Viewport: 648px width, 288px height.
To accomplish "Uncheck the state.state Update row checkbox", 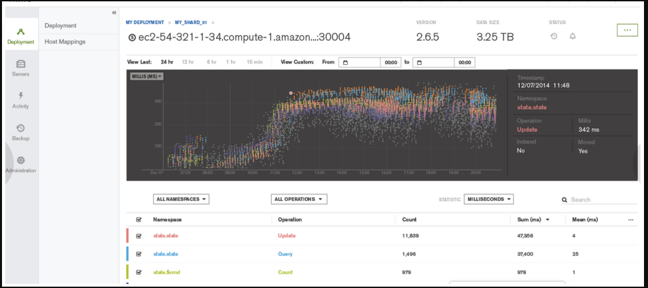I will [138, 236].
